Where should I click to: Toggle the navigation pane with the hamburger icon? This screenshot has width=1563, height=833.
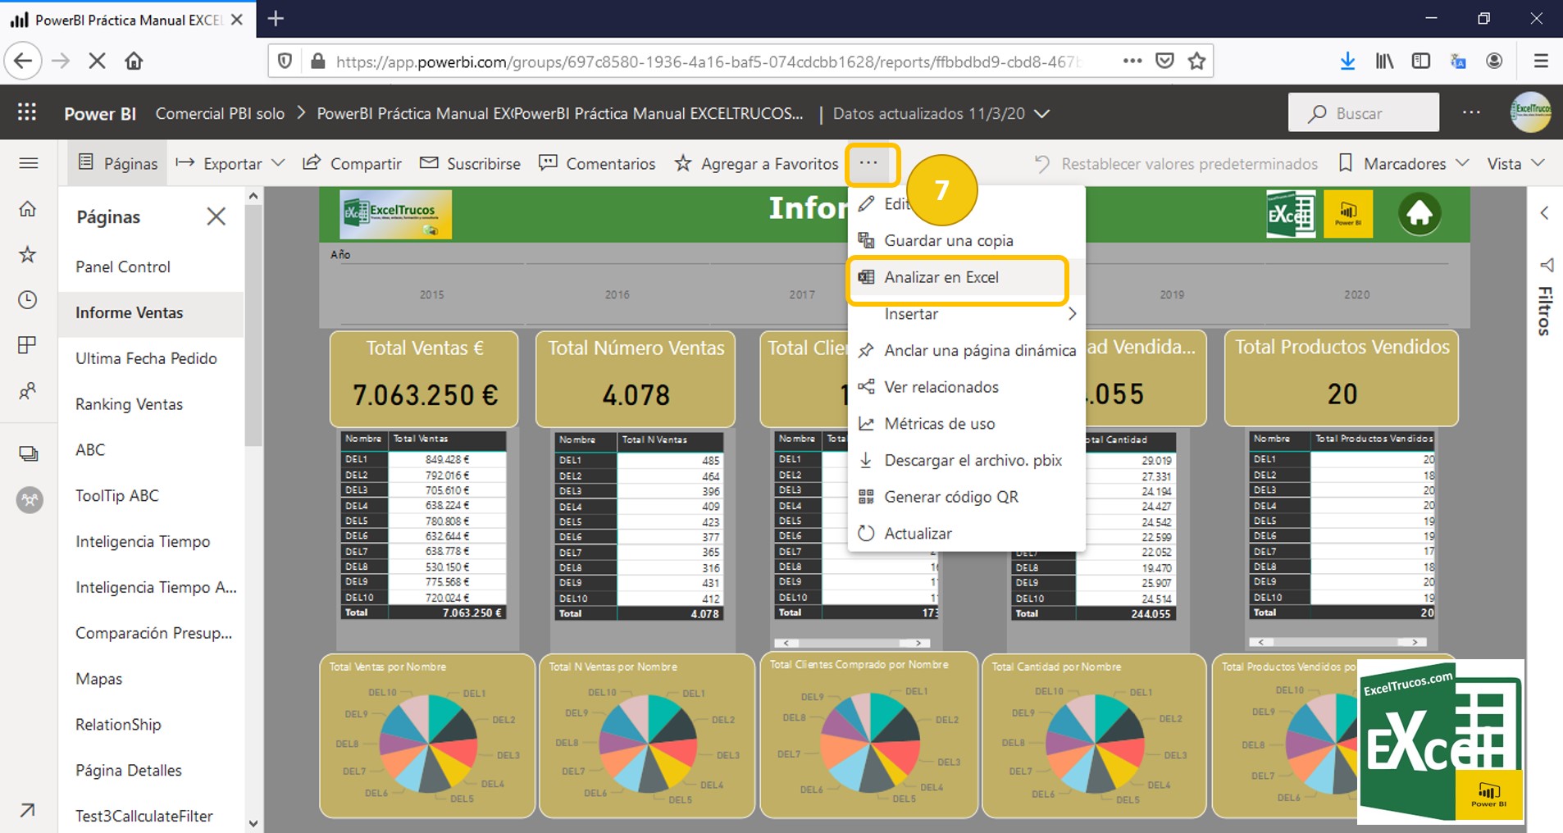click(x=29, y=163)
